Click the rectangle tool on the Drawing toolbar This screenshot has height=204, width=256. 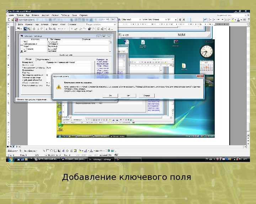(48, 151)
